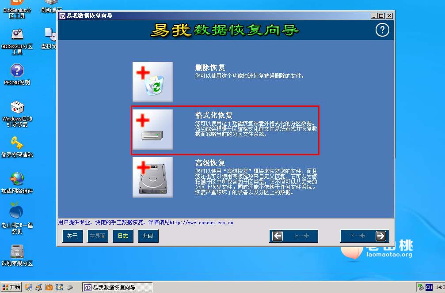Click the CH input language indicator
The width and height of the screenshot is (445, 293).
tap(429, 287)
